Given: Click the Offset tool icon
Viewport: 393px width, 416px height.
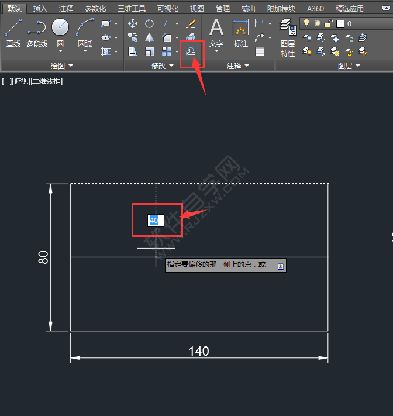Looking at the screenshot, I should coord(191,52).
